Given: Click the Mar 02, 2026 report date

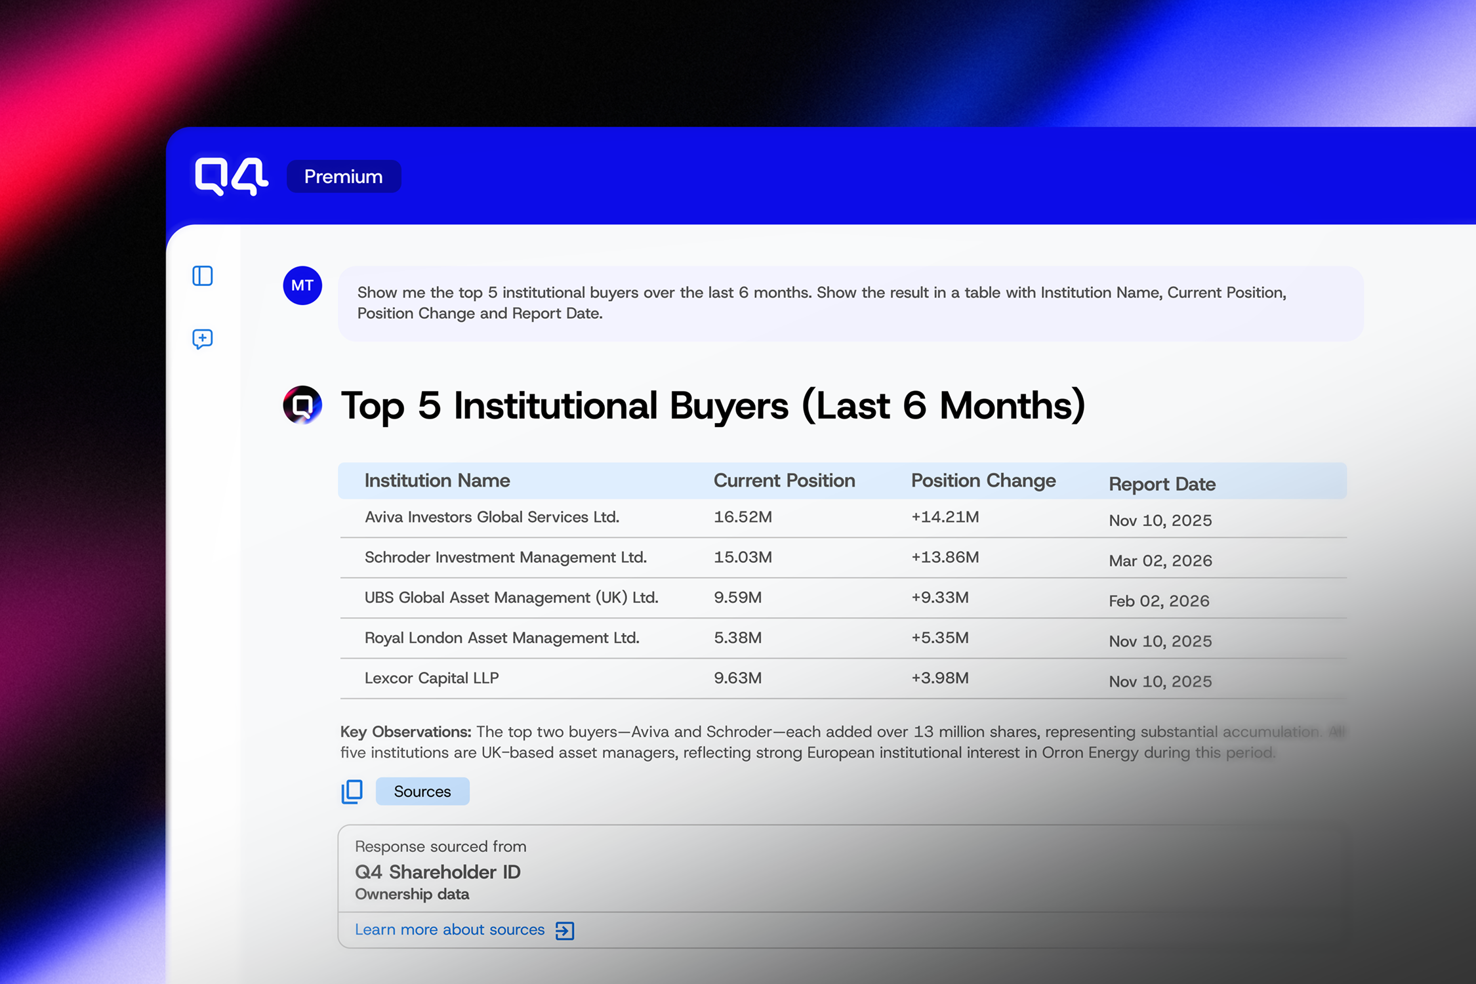Looking at the screenshot, I should point(1160,561).
